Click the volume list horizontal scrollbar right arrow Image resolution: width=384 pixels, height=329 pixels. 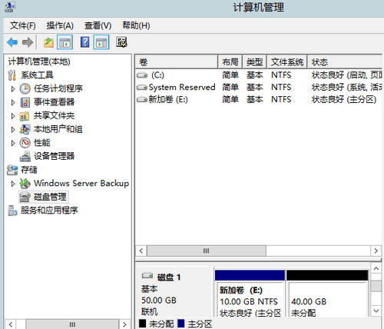(376, 251)
